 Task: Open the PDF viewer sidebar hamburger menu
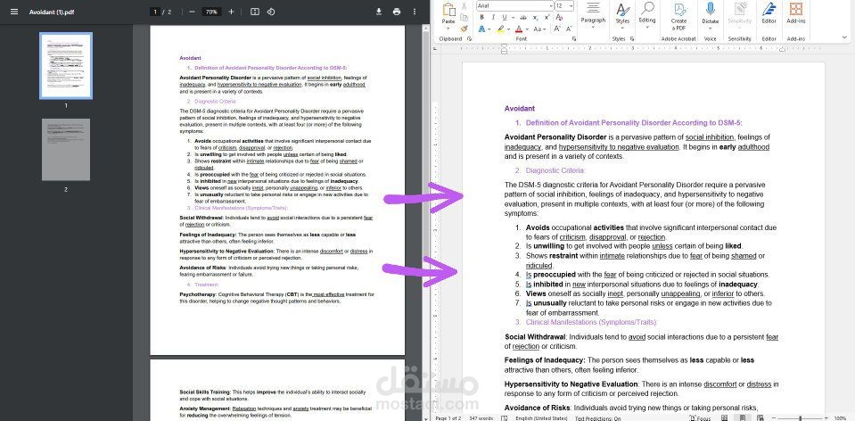click(x=14, y=12)
